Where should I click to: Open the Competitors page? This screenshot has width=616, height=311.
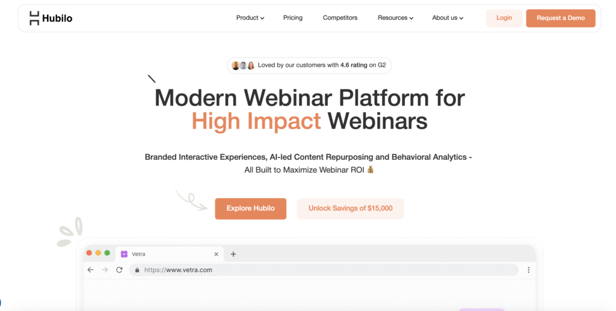click(340, 17)
